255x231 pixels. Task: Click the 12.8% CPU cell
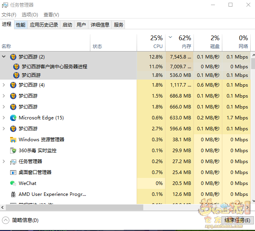click(151, 57)
